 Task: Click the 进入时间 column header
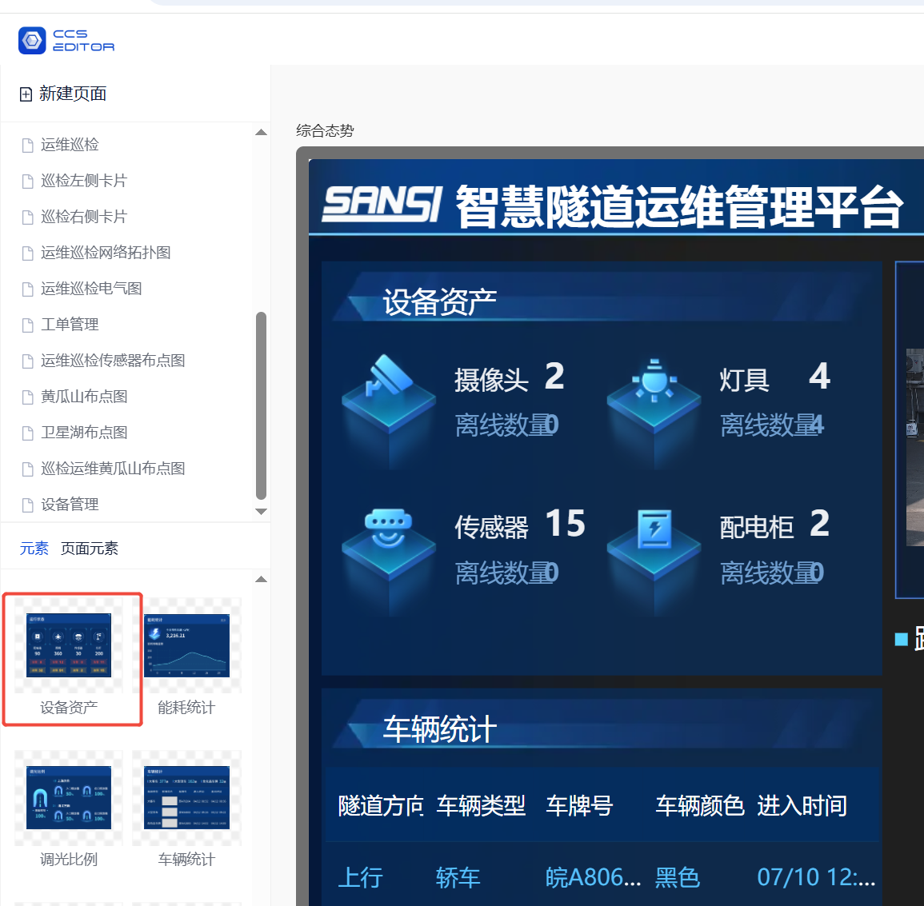[802, 806]
